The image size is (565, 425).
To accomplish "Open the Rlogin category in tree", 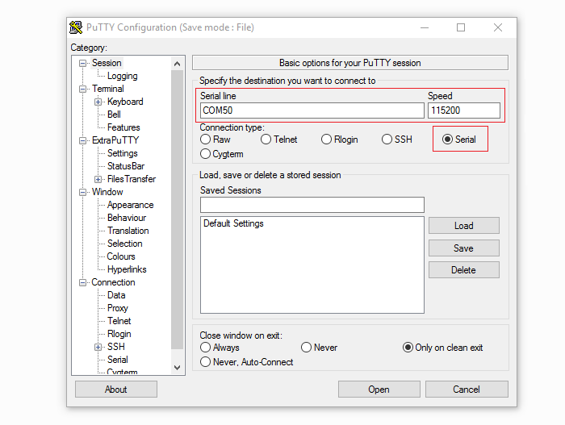I will tap(119, 334).
